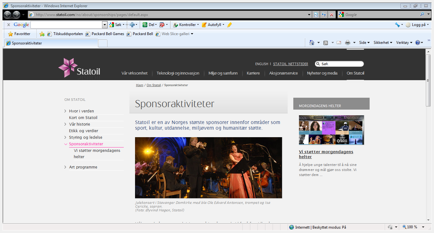The height and width of the screenshot is (233, 434).
Task: Open the Favoritter star panel
Action: pos(19,34)
